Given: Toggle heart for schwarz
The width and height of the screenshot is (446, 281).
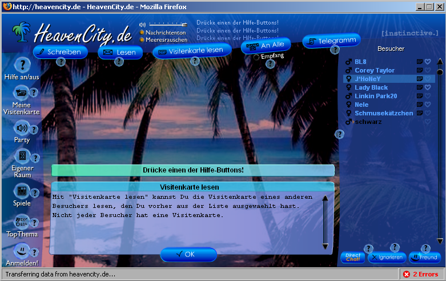Looking at the screenshot, I should click(428, 122).
